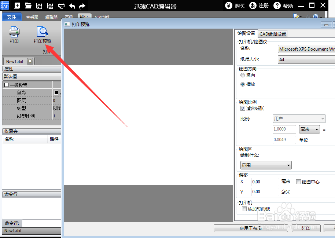Redo the action with the forward arrow
The image size is (335, 238).
pyautogui.click(x=82, y=6)
